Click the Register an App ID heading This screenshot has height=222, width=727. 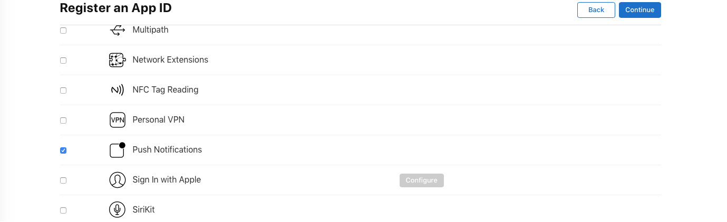click(x=115, y=8)
